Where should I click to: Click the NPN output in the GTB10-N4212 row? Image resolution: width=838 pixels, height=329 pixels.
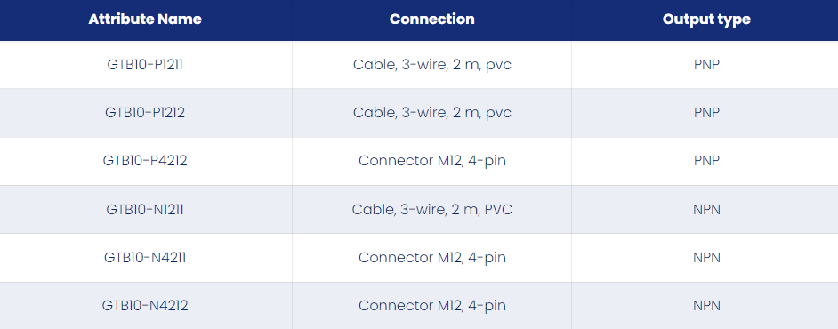[x=706, y=306]
